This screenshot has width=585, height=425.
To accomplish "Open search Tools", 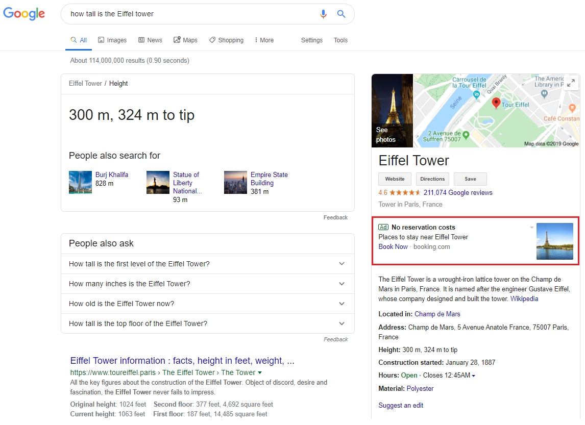I will pos(340,40).
